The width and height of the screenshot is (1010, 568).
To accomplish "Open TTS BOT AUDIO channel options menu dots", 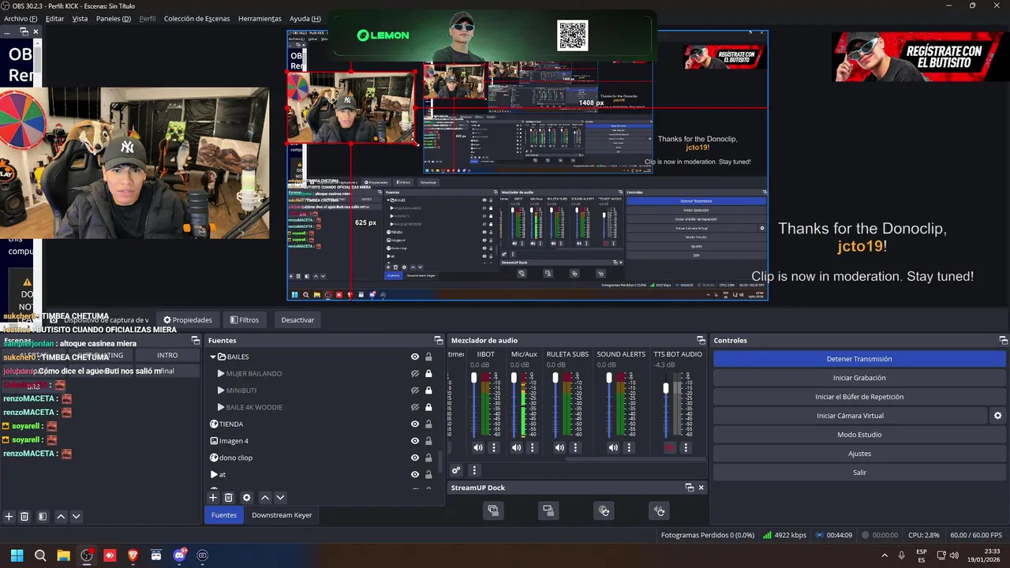I will coord(686,447).
